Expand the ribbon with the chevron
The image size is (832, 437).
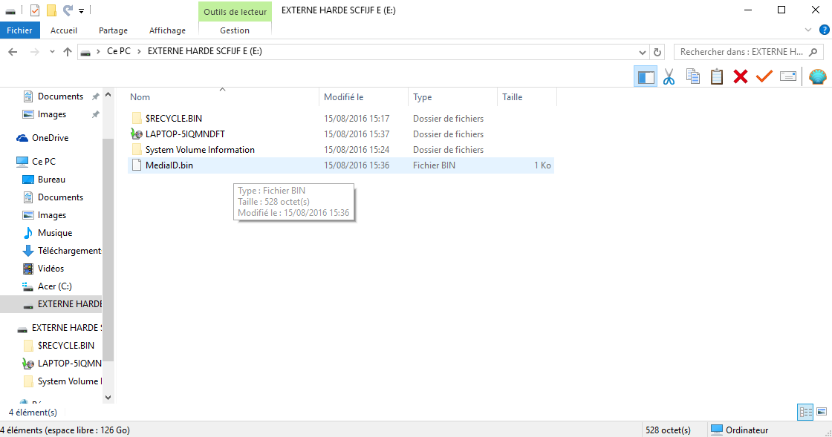(808, 30)
